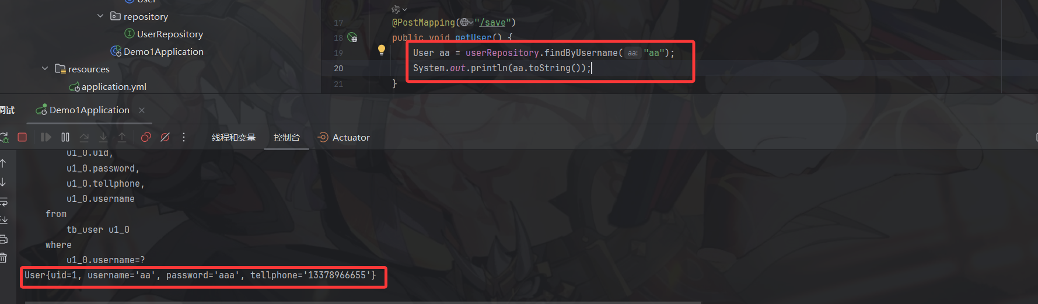Toggle soft-wrap in the console sidebar
The height and width of the screenshot is (304, 1038).
point(4,201)
